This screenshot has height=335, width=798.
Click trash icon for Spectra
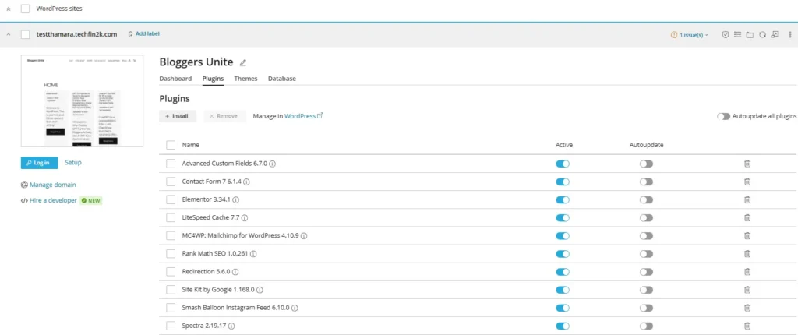tap(747, 326)
